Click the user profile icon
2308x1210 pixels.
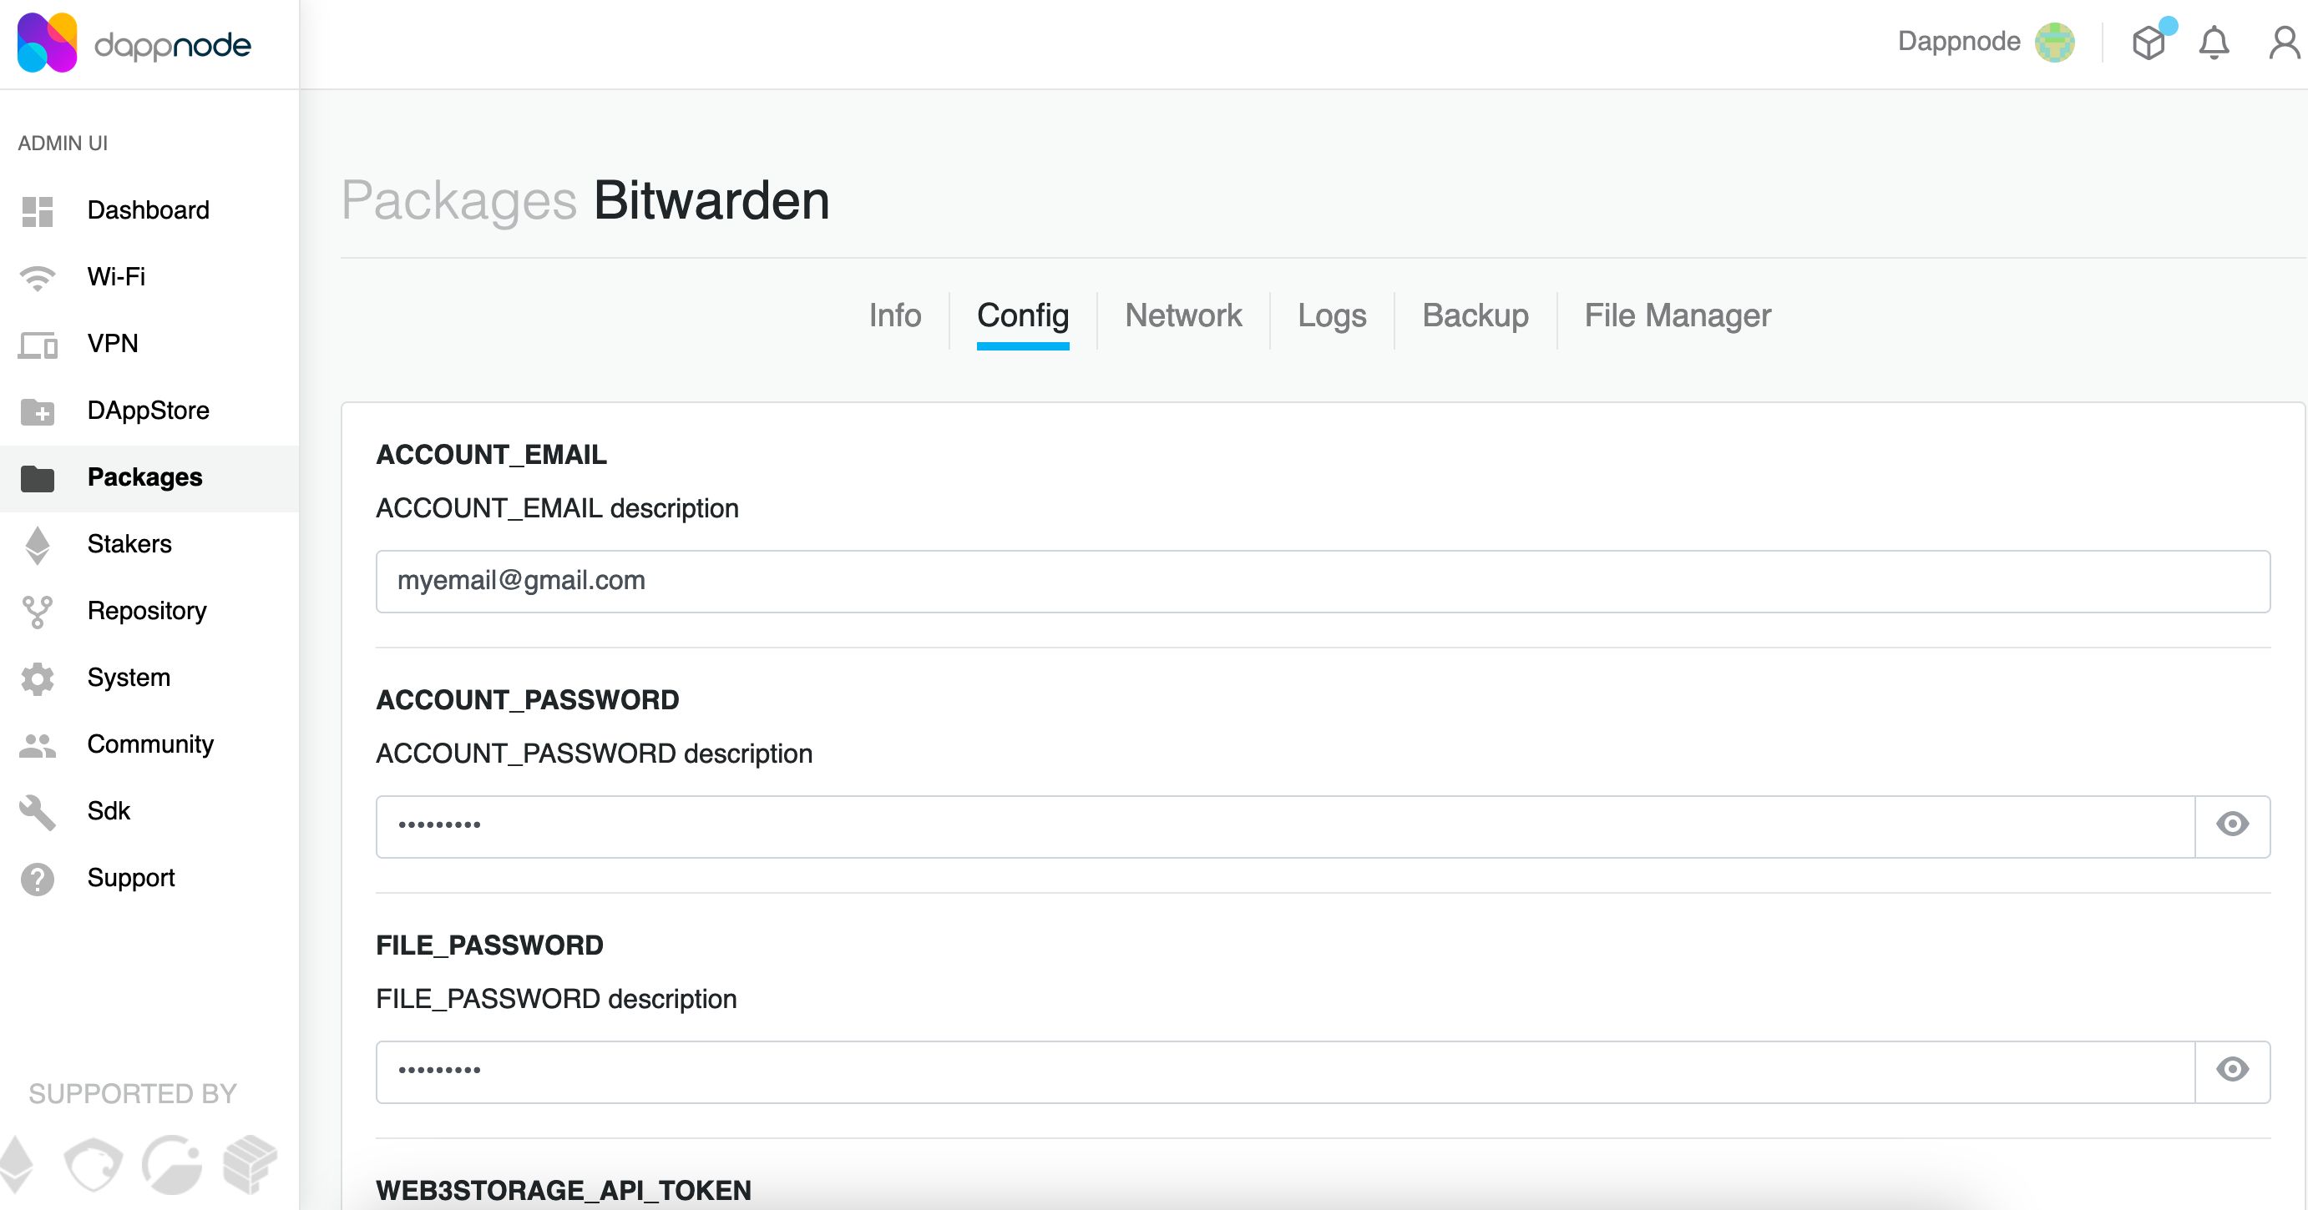2285,42
